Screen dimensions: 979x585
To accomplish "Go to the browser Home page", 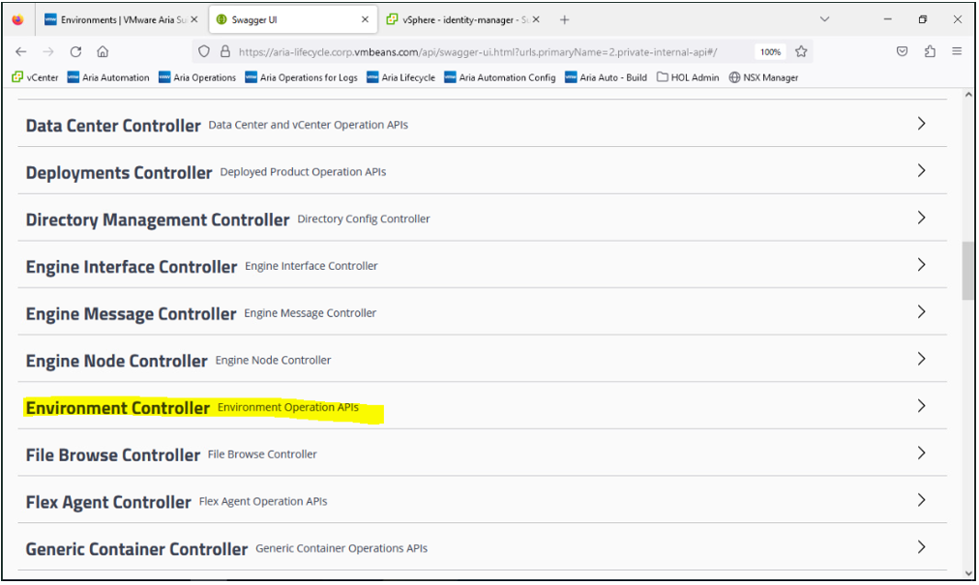I will pos(103,52).
